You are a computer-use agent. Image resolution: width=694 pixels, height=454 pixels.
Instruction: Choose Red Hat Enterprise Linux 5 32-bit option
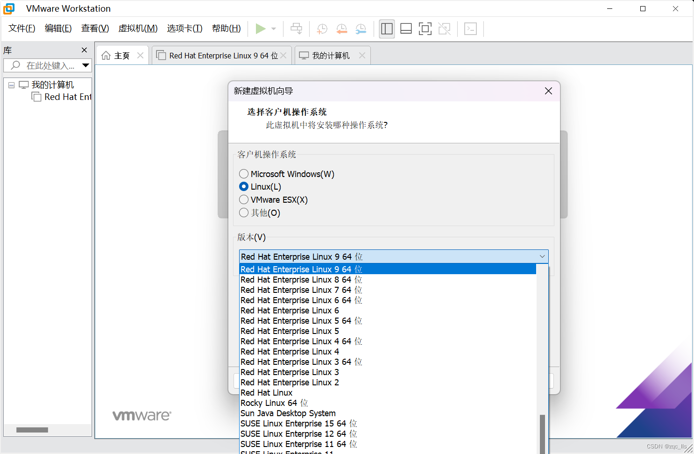[x=388, y=331]
